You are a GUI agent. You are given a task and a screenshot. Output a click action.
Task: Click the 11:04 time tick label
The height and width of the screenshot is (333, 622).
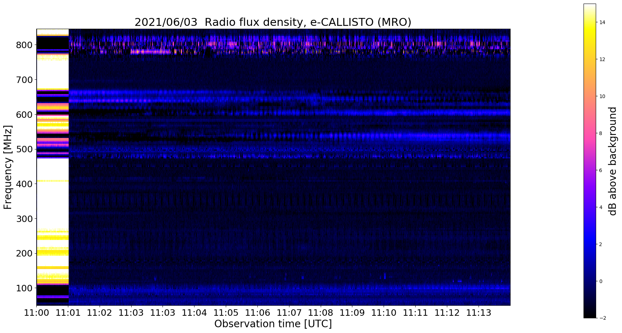coord(194,313)
